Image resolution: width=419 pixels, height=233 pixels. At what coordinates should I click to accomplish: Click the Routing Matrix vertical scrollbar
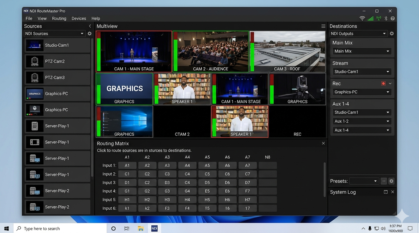tap(325, 180)
